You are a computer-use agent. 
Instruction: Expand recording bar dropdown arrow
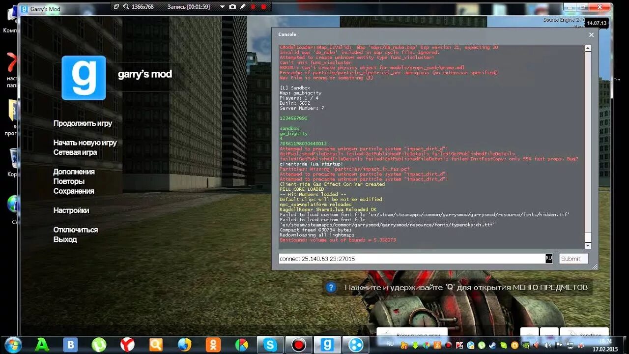coord(222,7)
